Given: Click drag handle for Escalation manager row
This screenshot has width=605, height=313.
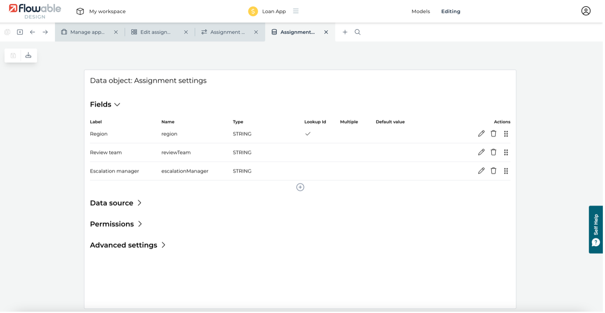Looking at the screenshot, I should (506, 171).
